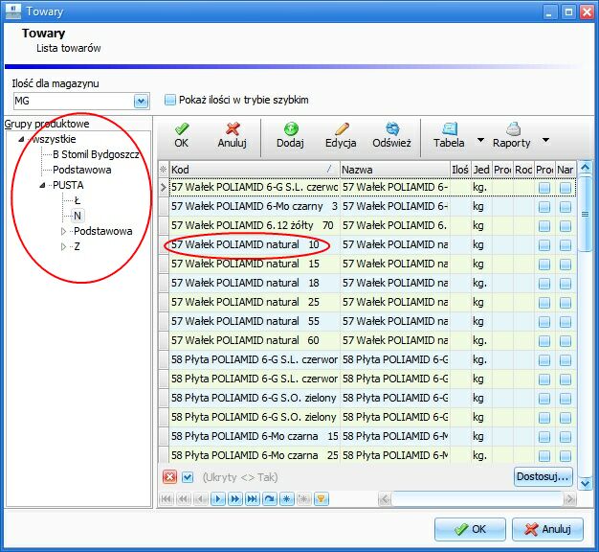Jump to last record navigator button
The image size is (599, 552).
coord(252,499)
